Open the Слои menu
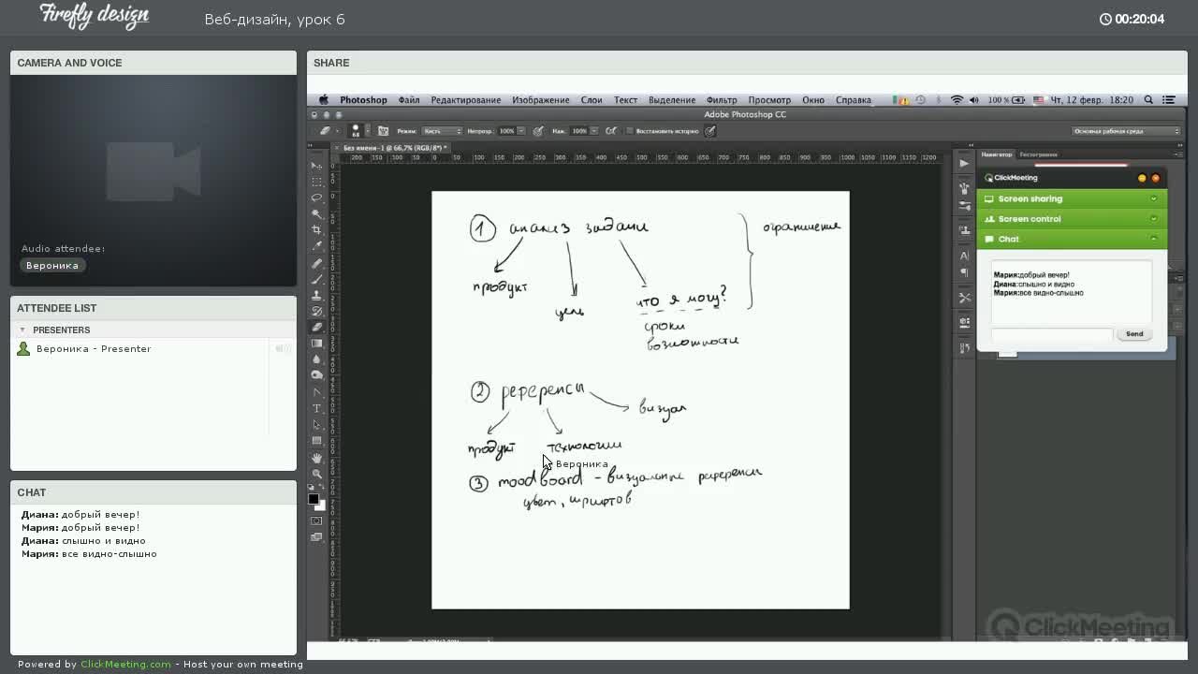Screen dimensions: 1198x674 coord(591,99)
